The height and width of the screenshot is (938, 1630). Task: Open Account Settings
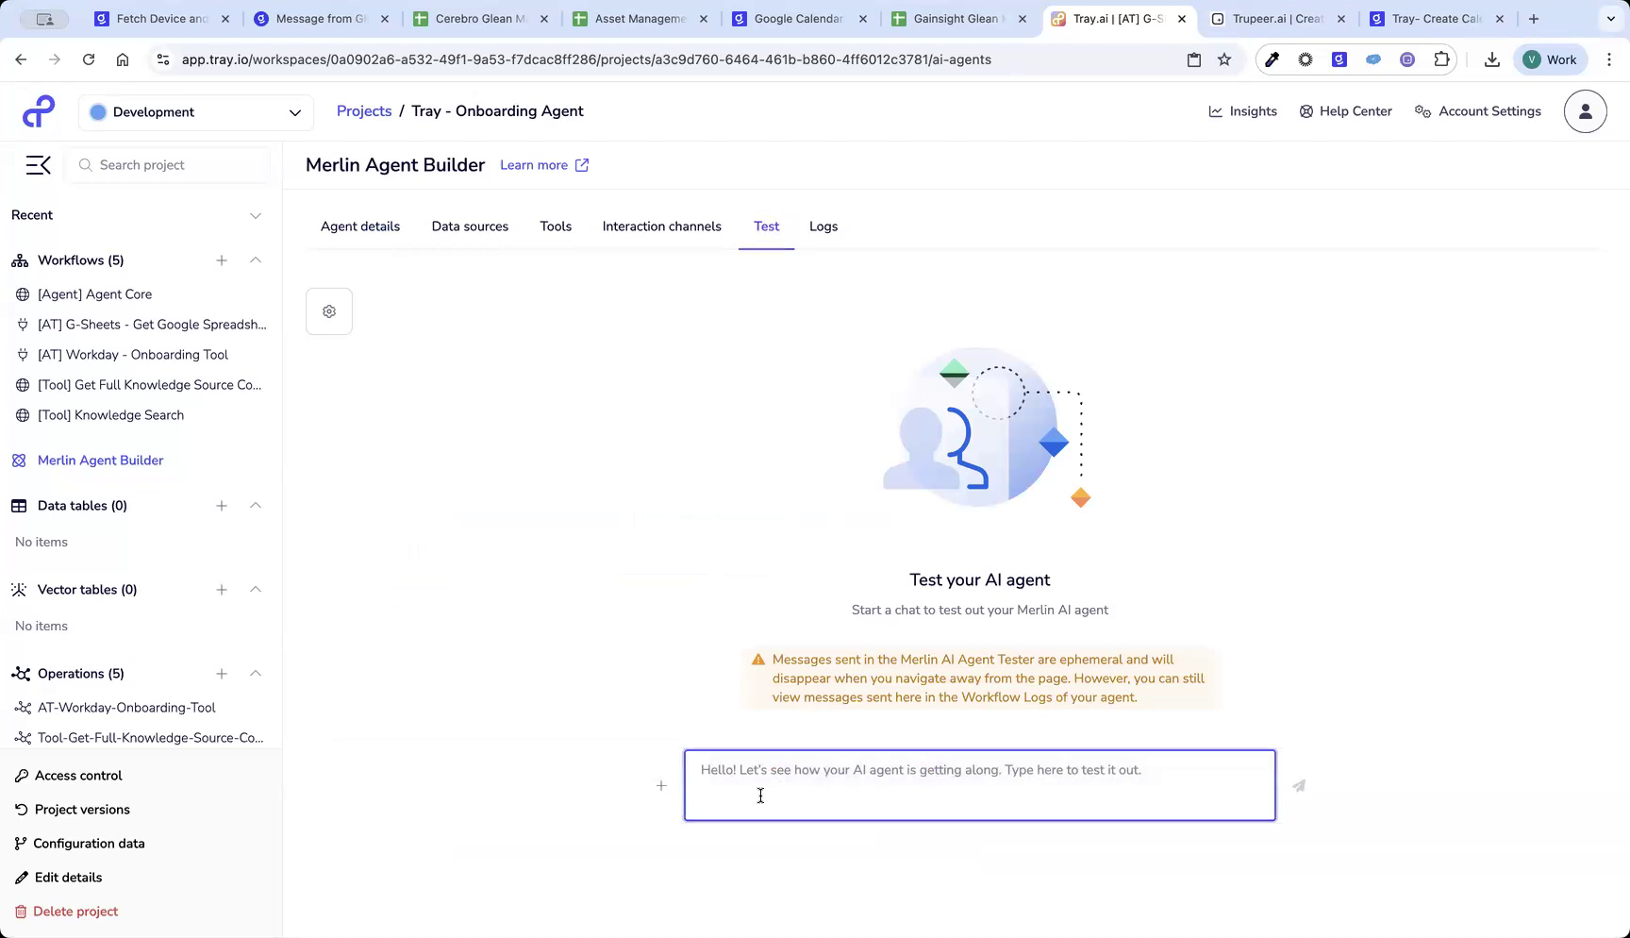point(1477,110)
